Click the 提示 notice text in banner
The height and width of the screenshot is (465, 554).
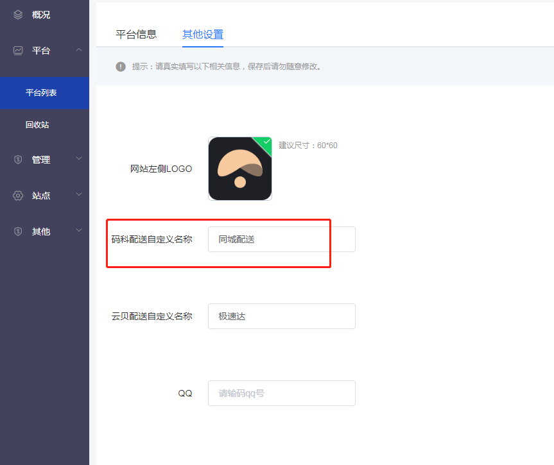[226, 66]
